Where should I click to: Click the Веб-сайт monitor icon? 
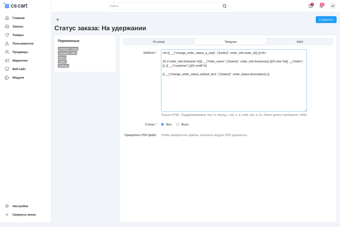pyautogui.click(x=7, y=69)
